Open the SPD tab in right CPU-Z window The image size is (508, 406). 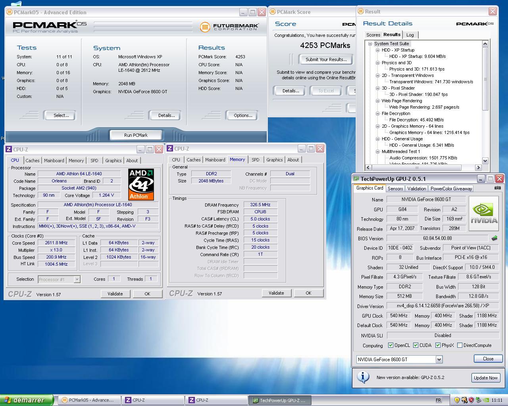256,160
